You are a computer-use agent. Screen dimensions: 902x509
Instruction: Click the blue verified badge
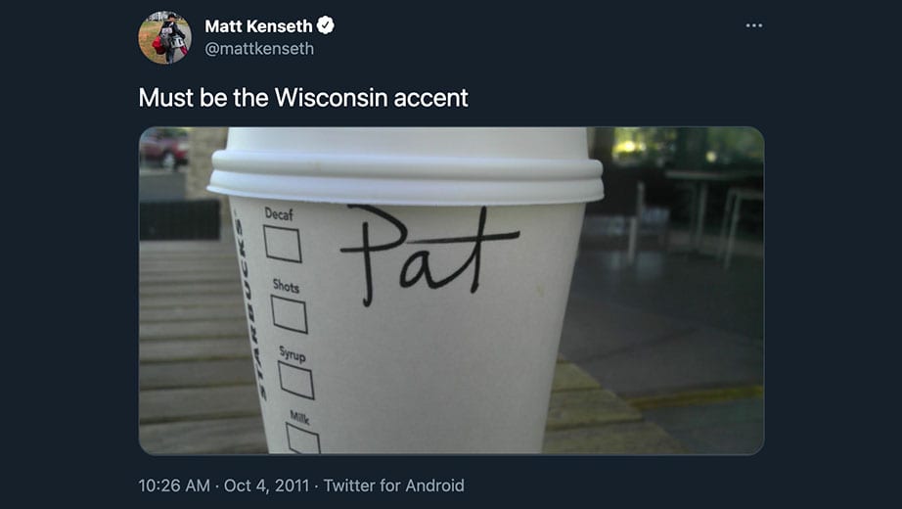pos(326,25)
